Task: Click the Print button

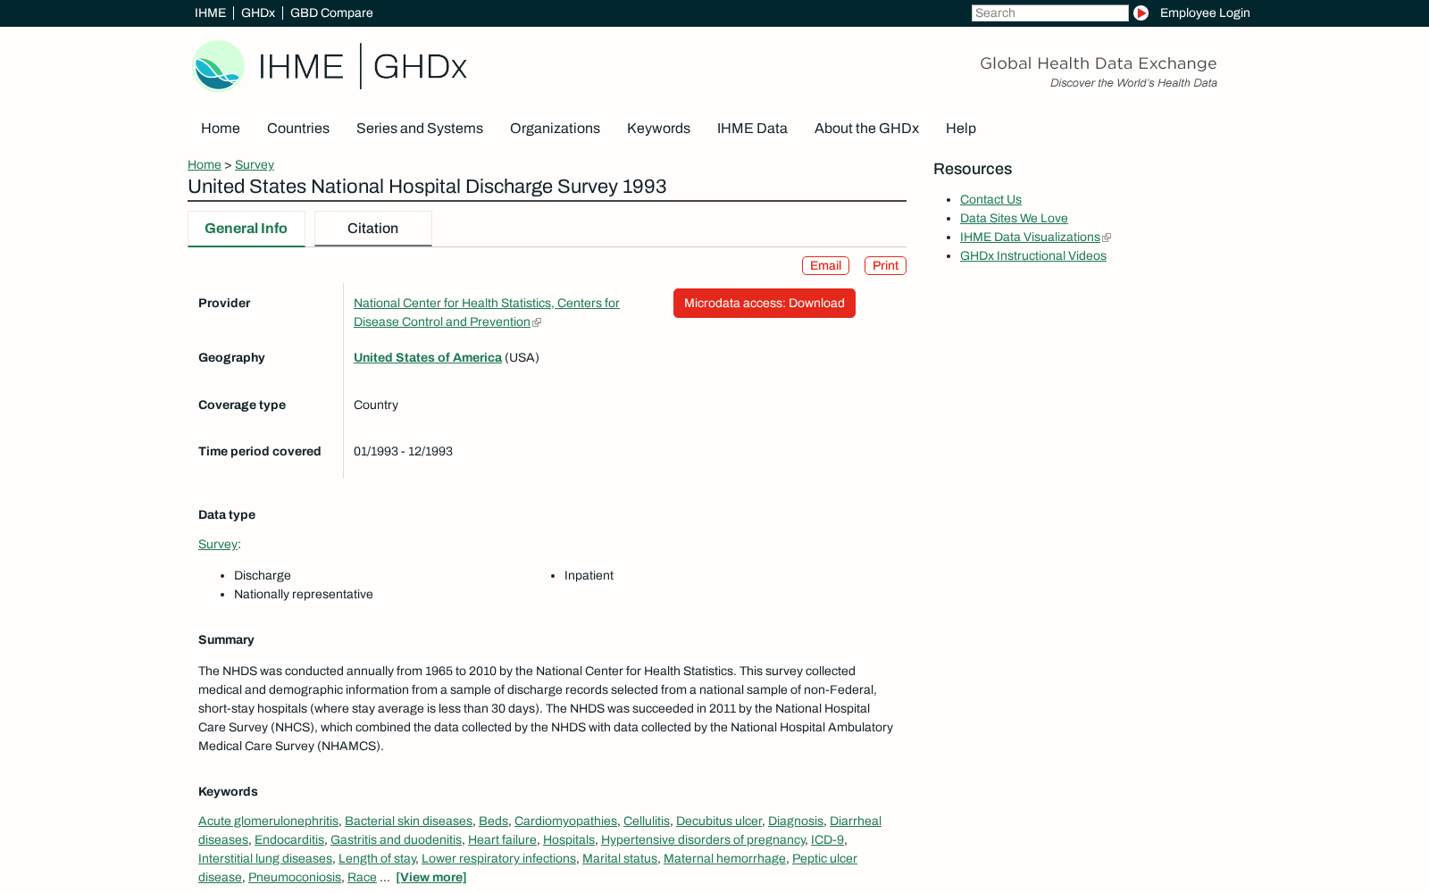Action: coord(885,265)
